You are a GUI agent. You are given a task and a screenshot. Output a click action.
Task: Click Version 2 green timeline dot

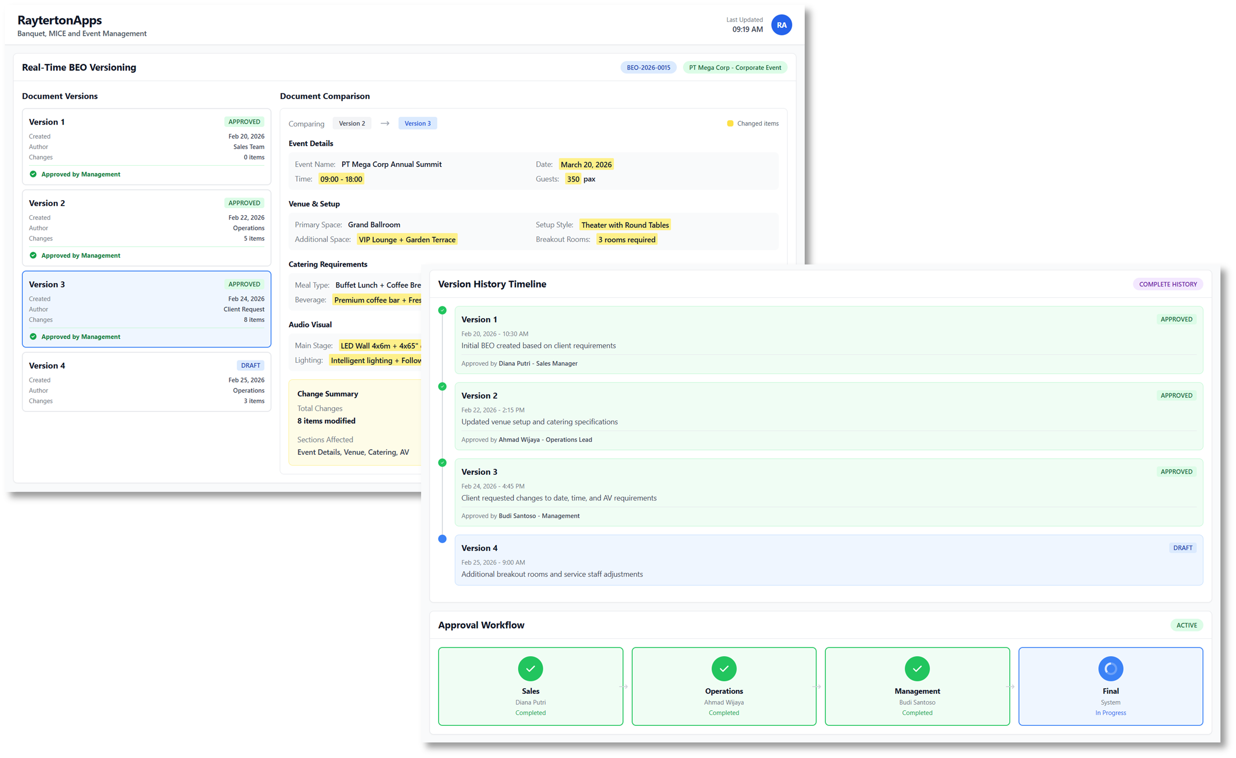442,386
